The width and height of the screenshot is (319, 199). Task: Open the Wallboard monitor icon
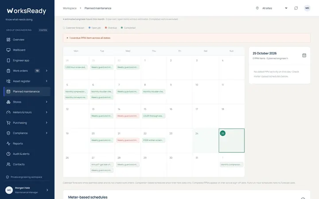pyautogui.click(x=8, y=50)
